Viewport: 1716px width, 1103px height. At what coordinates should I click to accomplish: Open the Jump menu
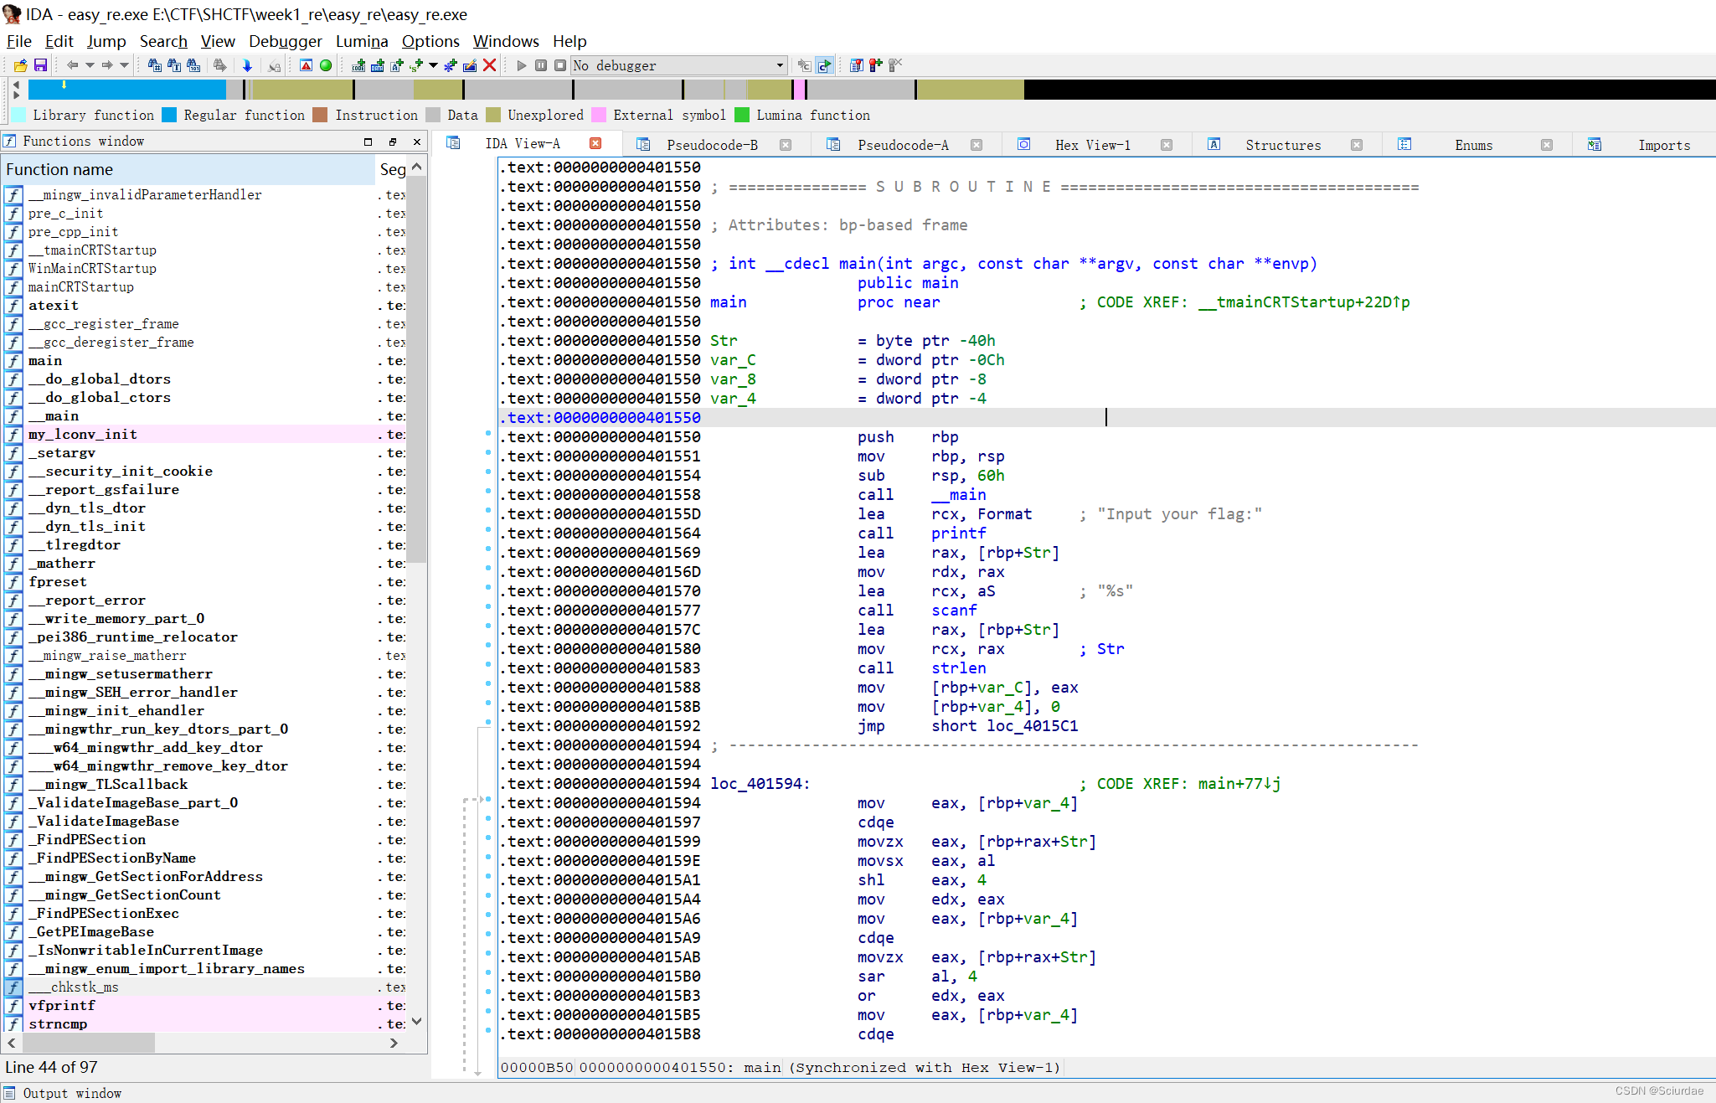click(x=106, y=41)
